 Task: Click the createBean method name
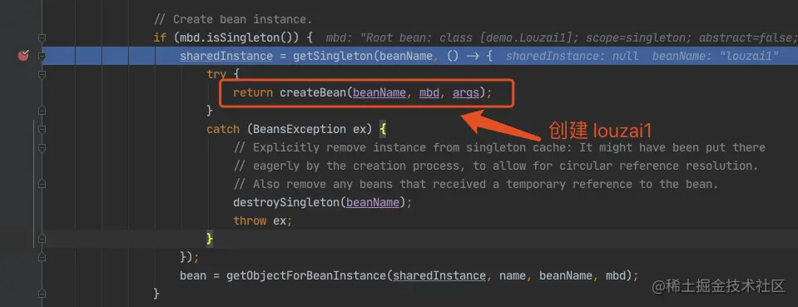(313, 92)
